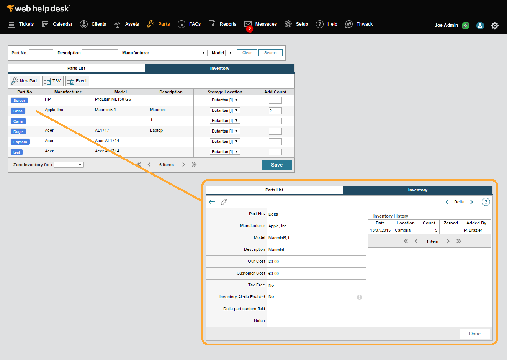Open the Storage Location dropdown for test

pos(225,152)
